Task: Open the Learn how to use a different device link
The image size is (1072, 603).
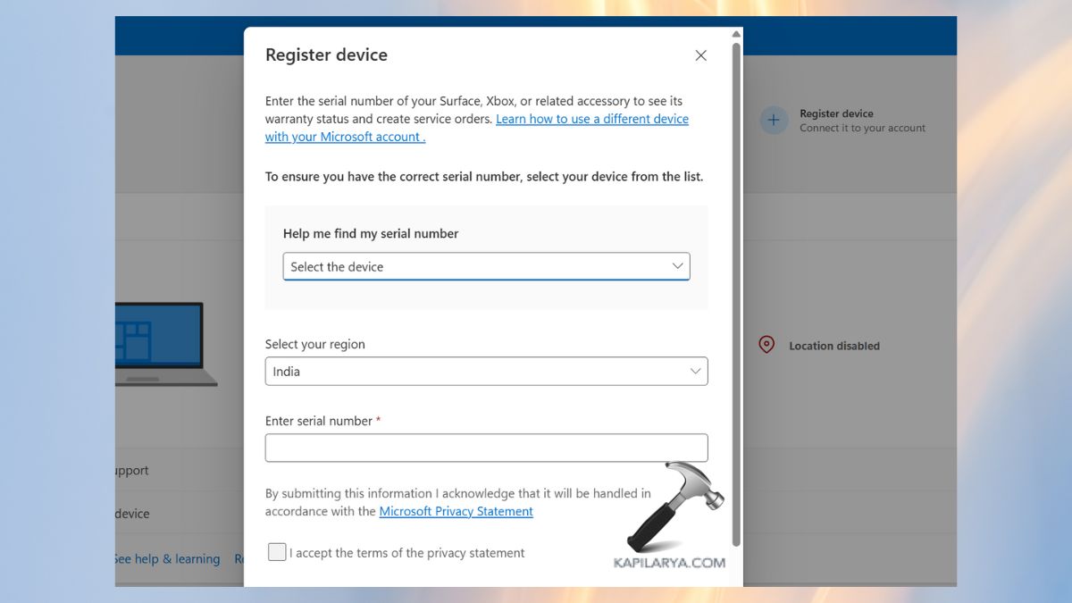Action: pyautogui.click(x=591, y=118)
